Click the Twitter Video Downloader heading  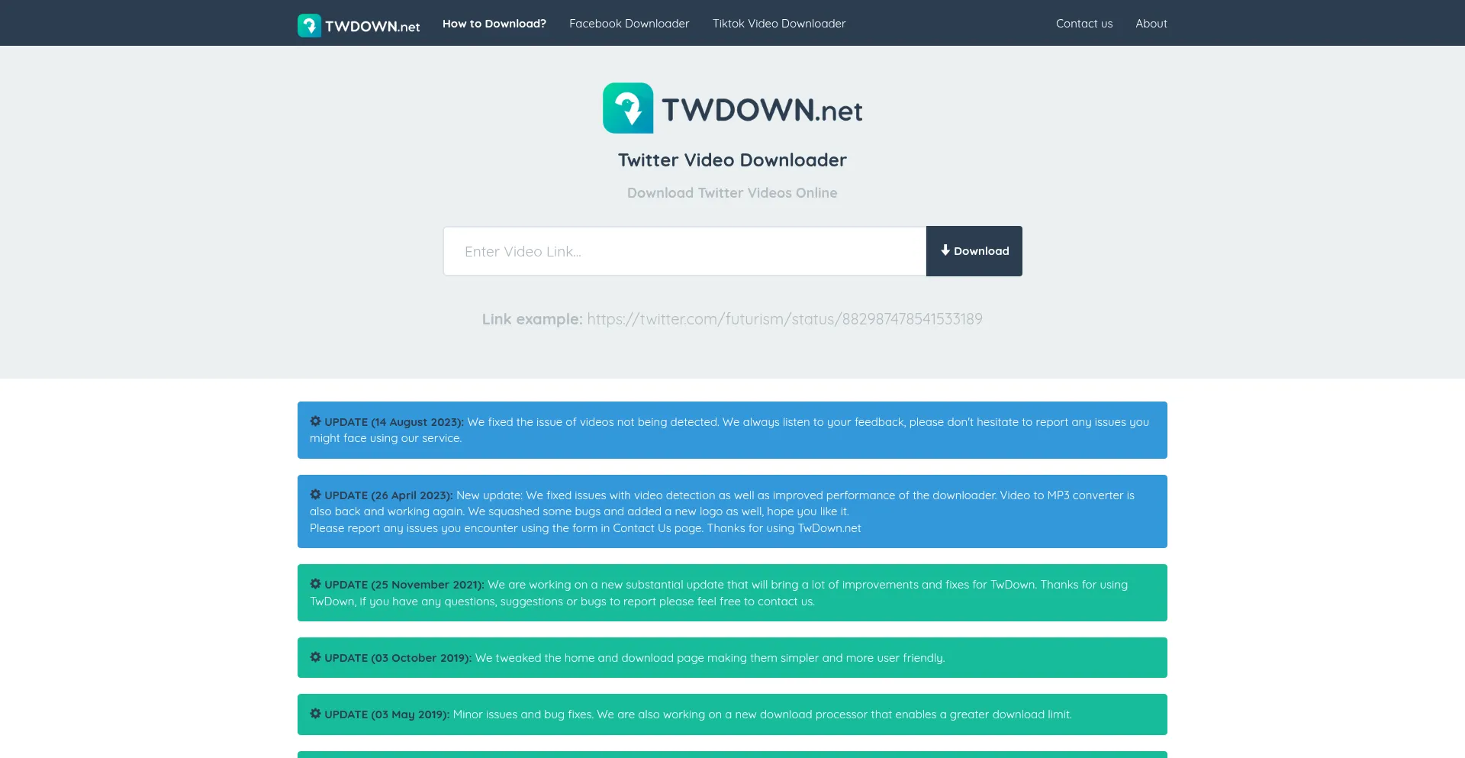pyautogui.click(x=732, y=160)
